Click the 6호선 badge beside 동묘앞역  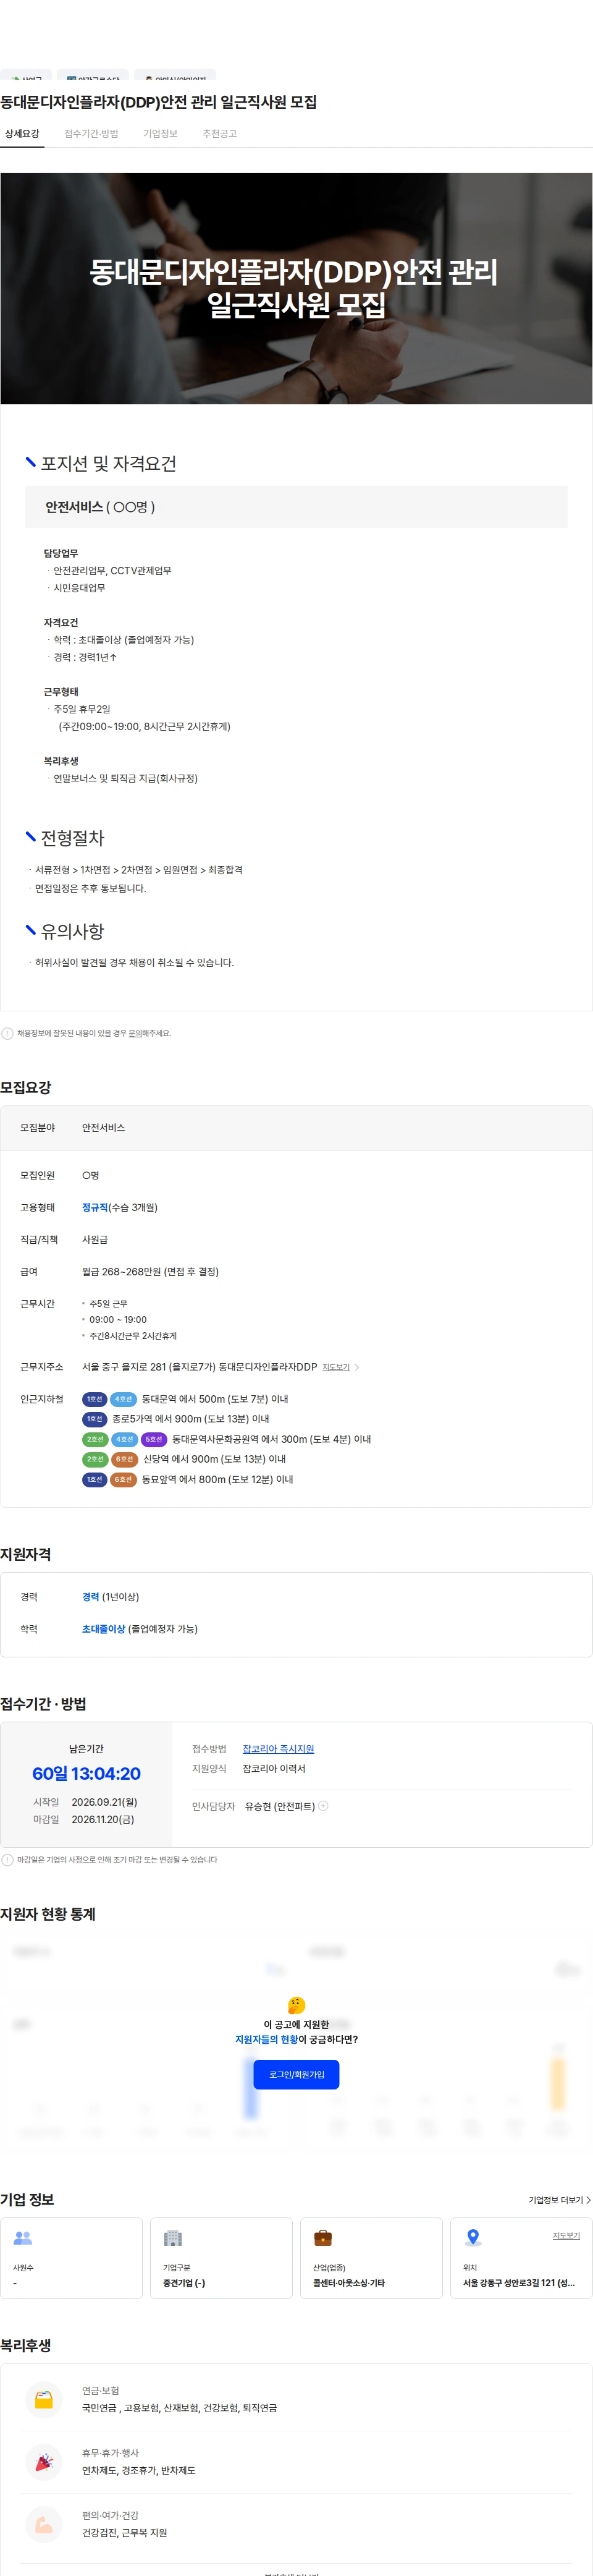coord(123,1479)
